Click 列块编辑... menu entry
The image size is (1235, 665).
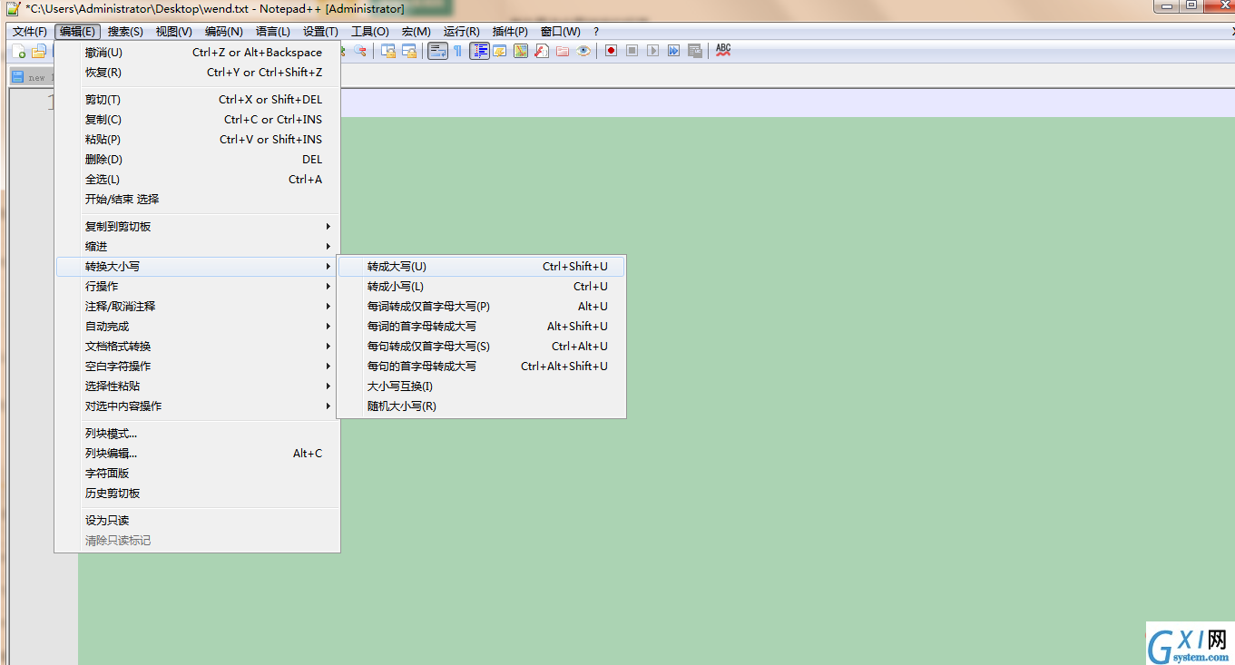coord(197,454)
